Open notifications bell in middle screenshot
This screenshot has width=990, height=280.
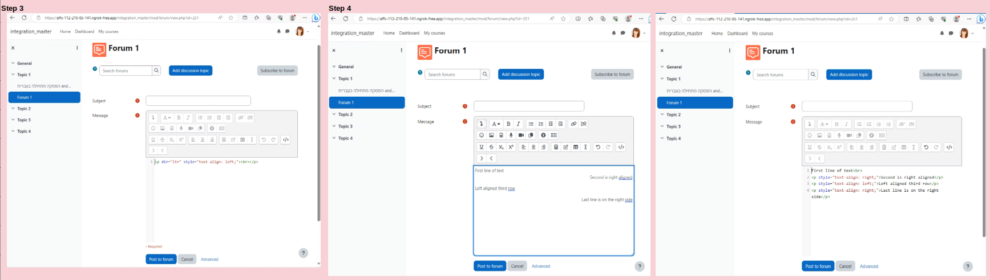614,33
